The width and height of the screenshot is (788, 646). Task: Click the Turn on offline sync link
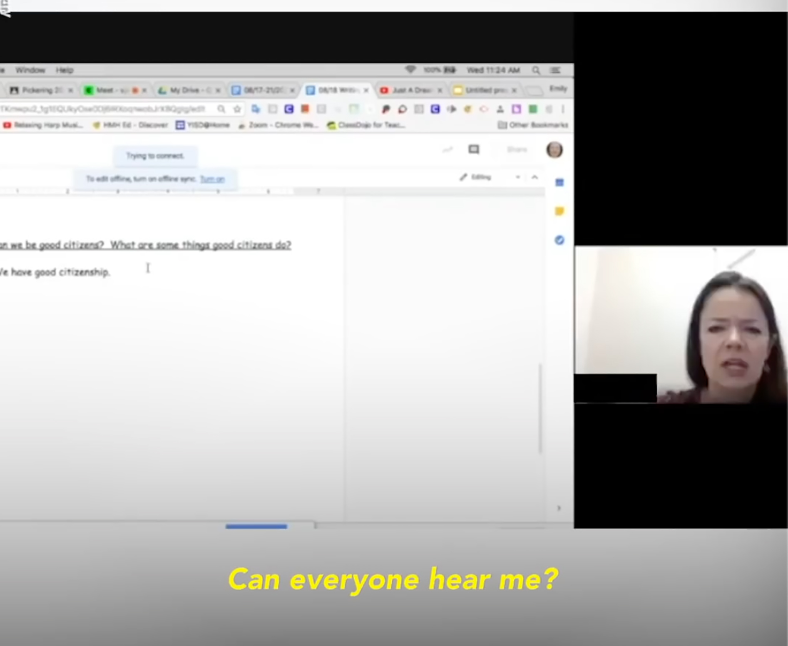(x=212, y=179)
